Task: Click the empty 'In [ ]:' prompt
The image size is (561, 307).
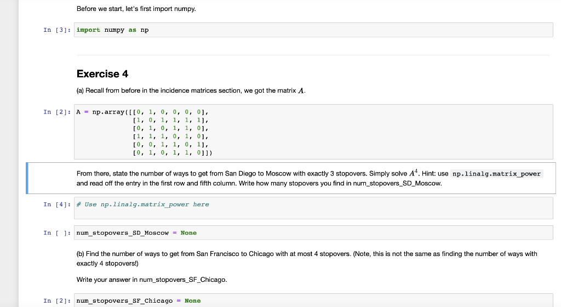Action: point(57,233)
